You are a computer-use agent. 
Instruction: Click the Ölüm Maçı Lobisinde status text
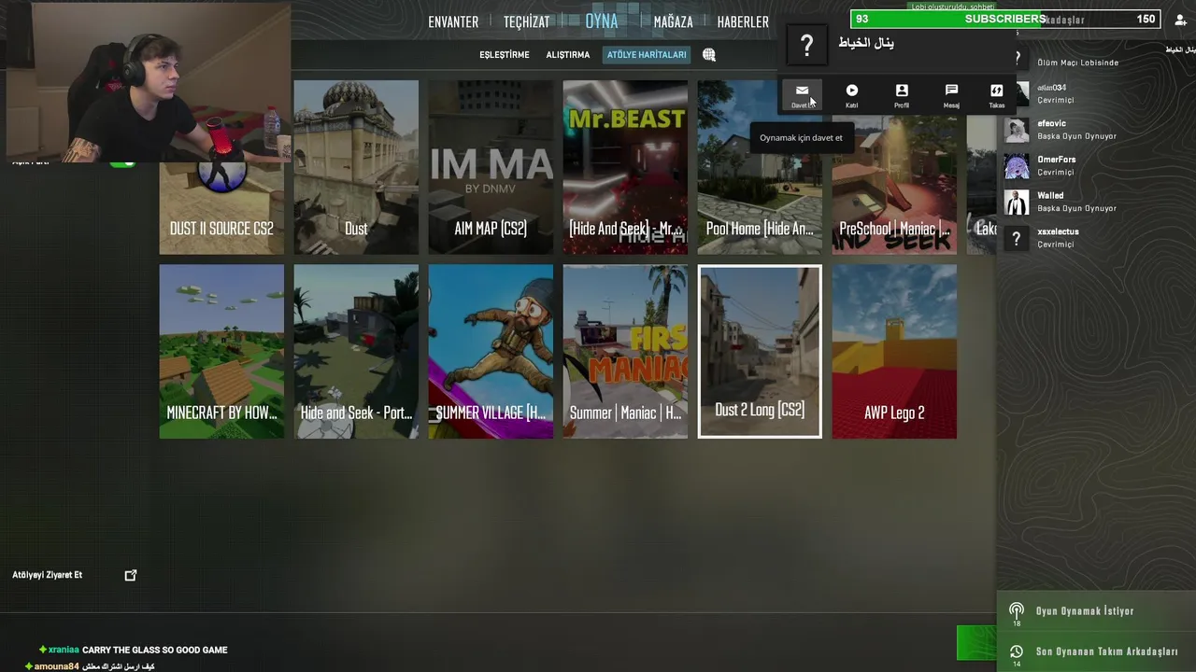(x=1077, y=63)
